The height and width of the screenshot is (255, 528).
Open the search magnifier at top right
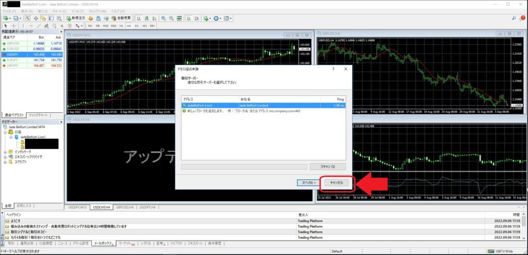coord(514,18)
